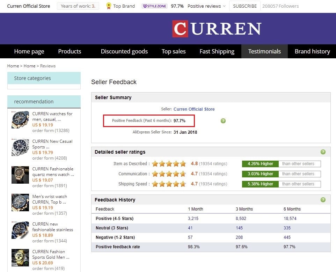Click the Home breadcrumb link
The height and width of the screenshot is (272, 336).
tap(13, 66)
